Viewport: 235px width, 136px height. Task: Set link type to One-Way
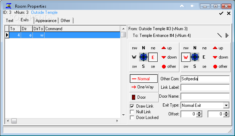coord(144,87)
